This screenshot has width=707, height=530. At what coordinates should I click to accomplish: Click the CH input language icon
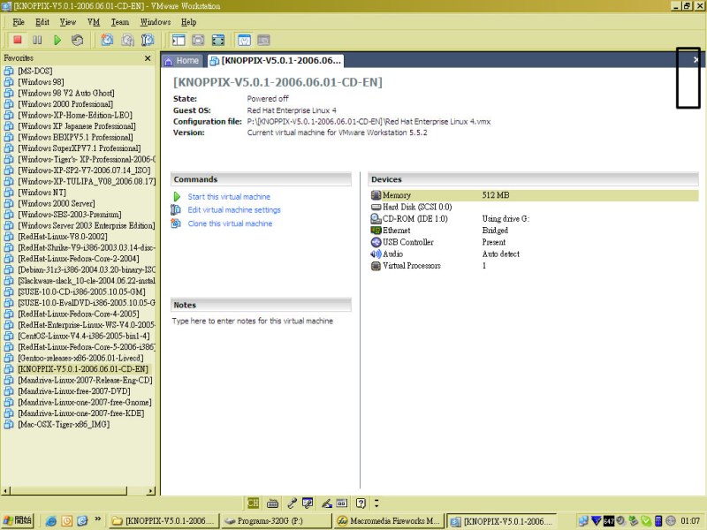tap(253, 503)
